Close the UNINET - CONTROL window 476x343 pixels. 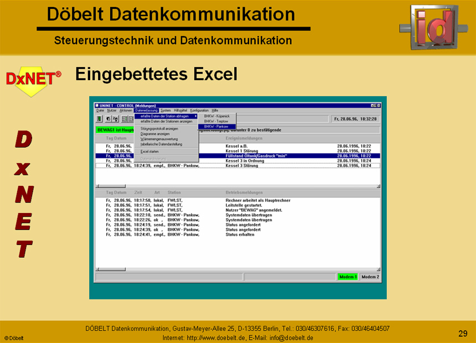click(379, 106)
